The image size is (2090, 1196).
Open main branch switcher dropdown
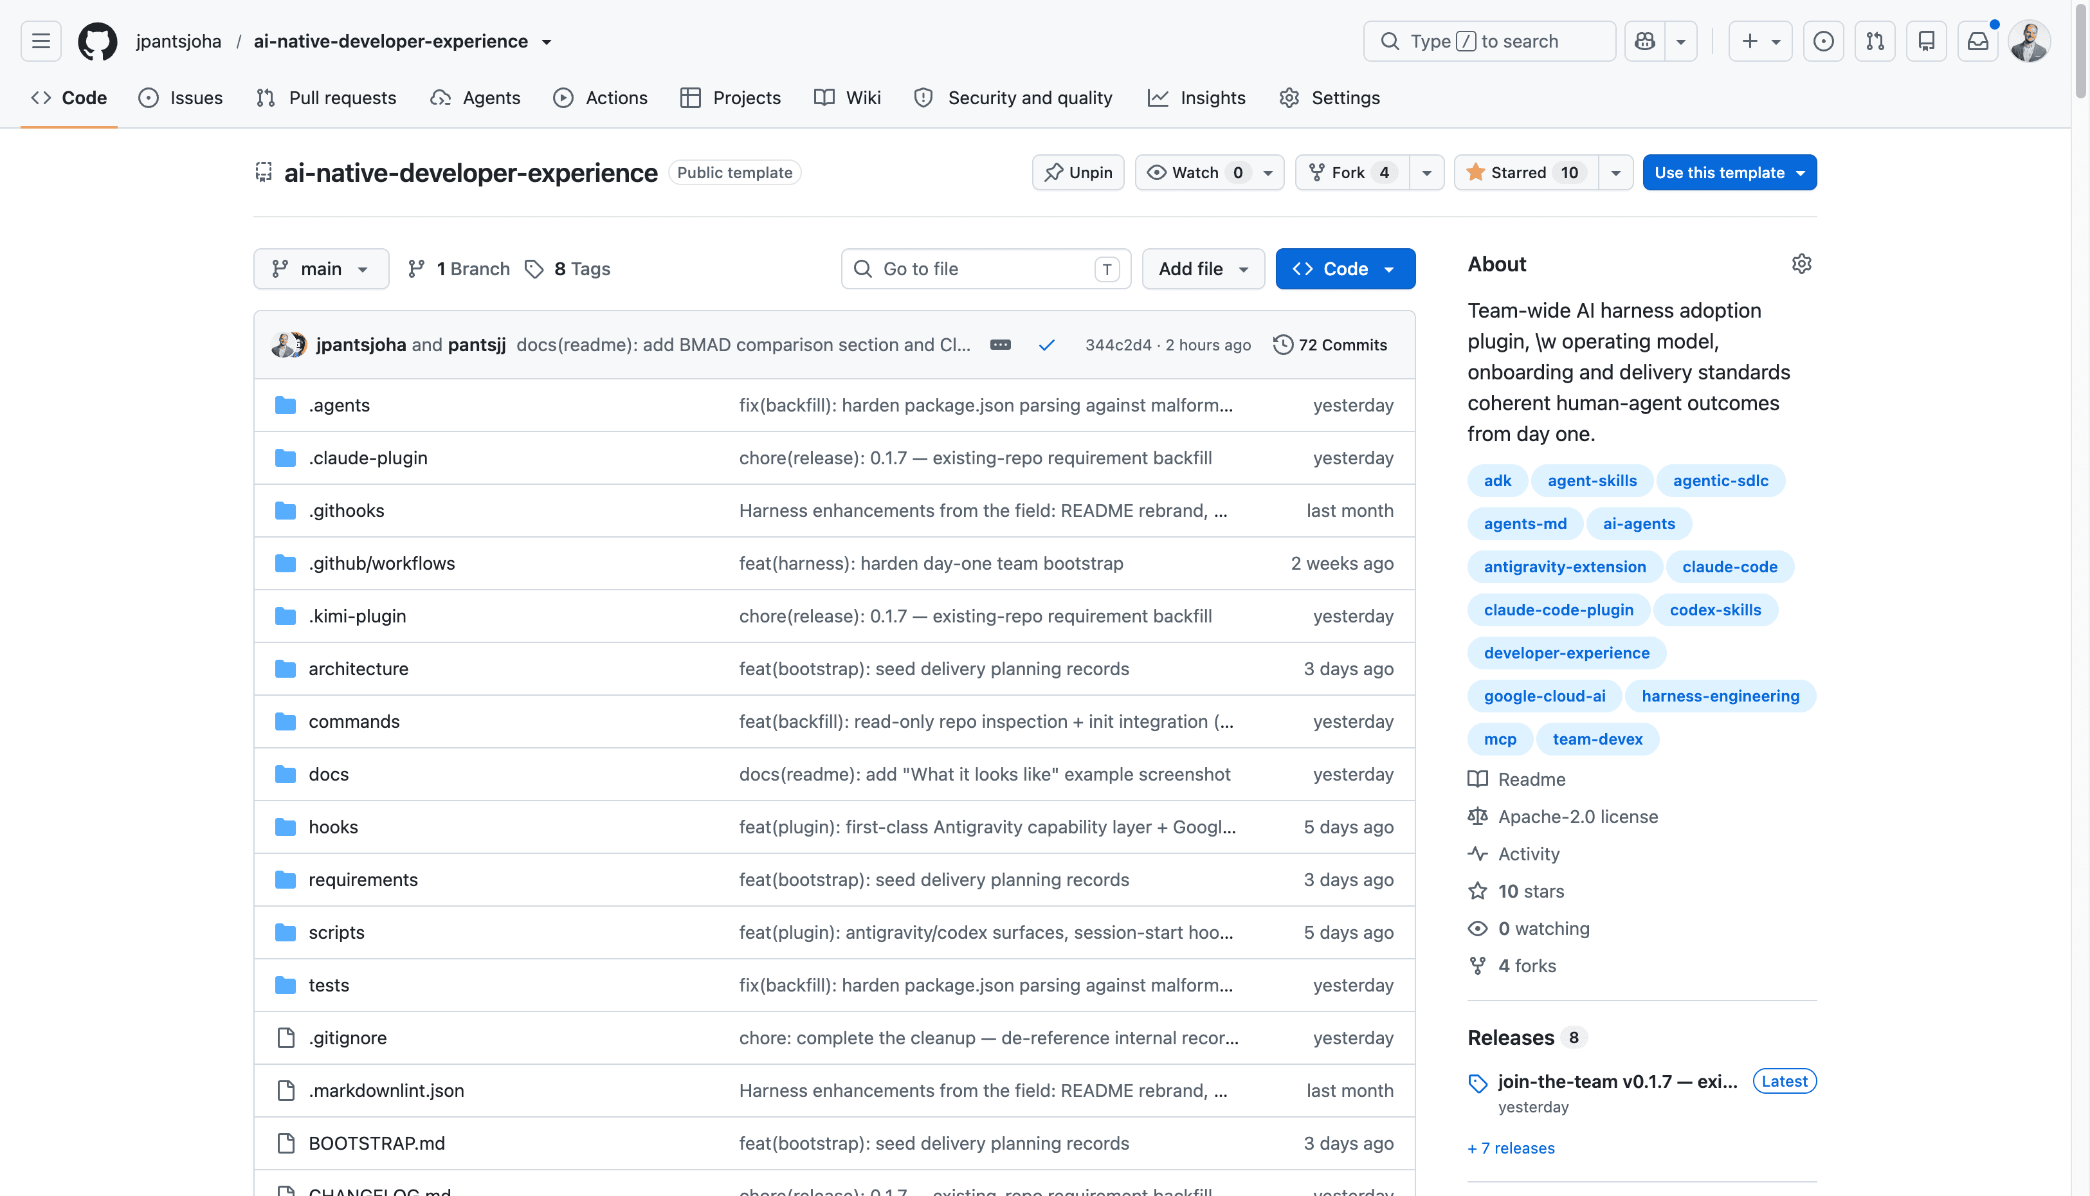(322, 269)
